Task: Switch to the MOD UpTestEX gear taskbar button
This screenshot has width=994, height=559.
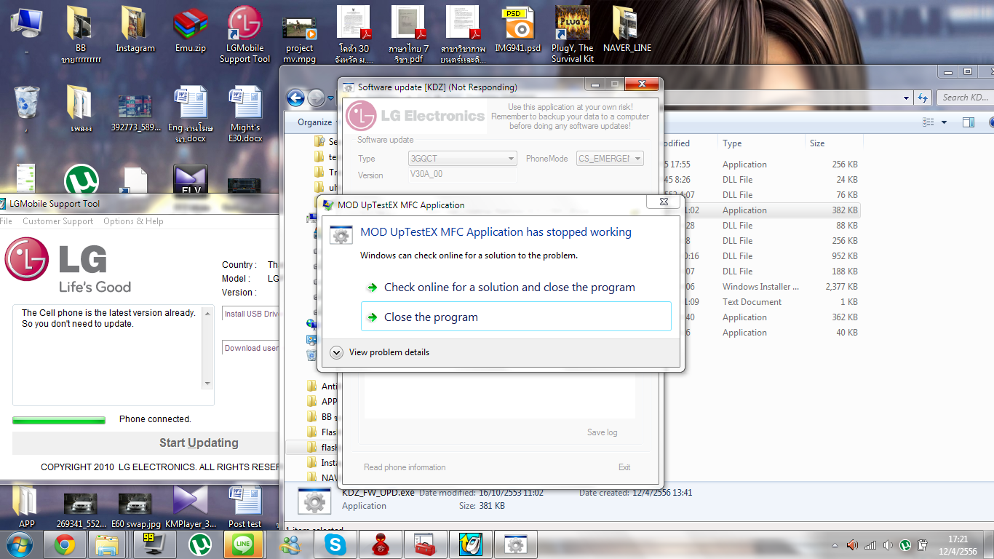Action: coord(516,544)
